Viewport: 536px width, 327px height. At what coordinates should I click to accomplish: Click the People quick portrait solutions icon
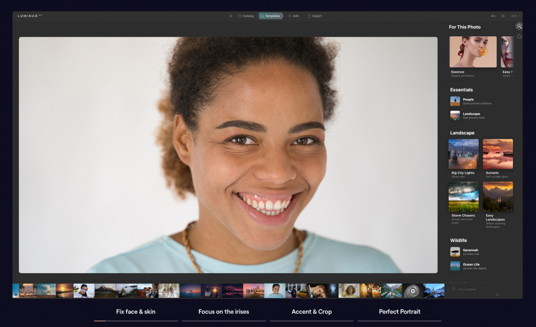pyautogui.click(x=454, y=100)
